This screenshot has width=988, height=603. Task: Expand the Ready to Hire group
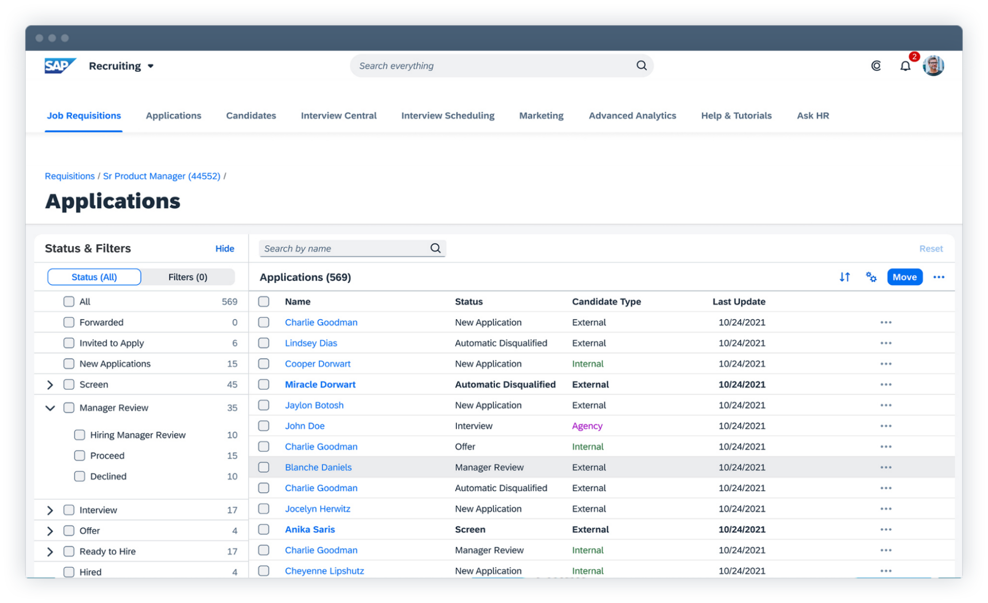[50, 552]
